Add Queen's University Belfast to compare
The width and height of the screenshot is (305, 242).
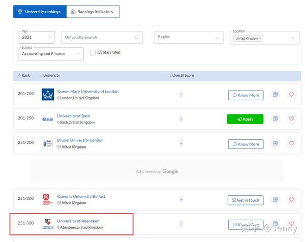(x=275, y=199)
